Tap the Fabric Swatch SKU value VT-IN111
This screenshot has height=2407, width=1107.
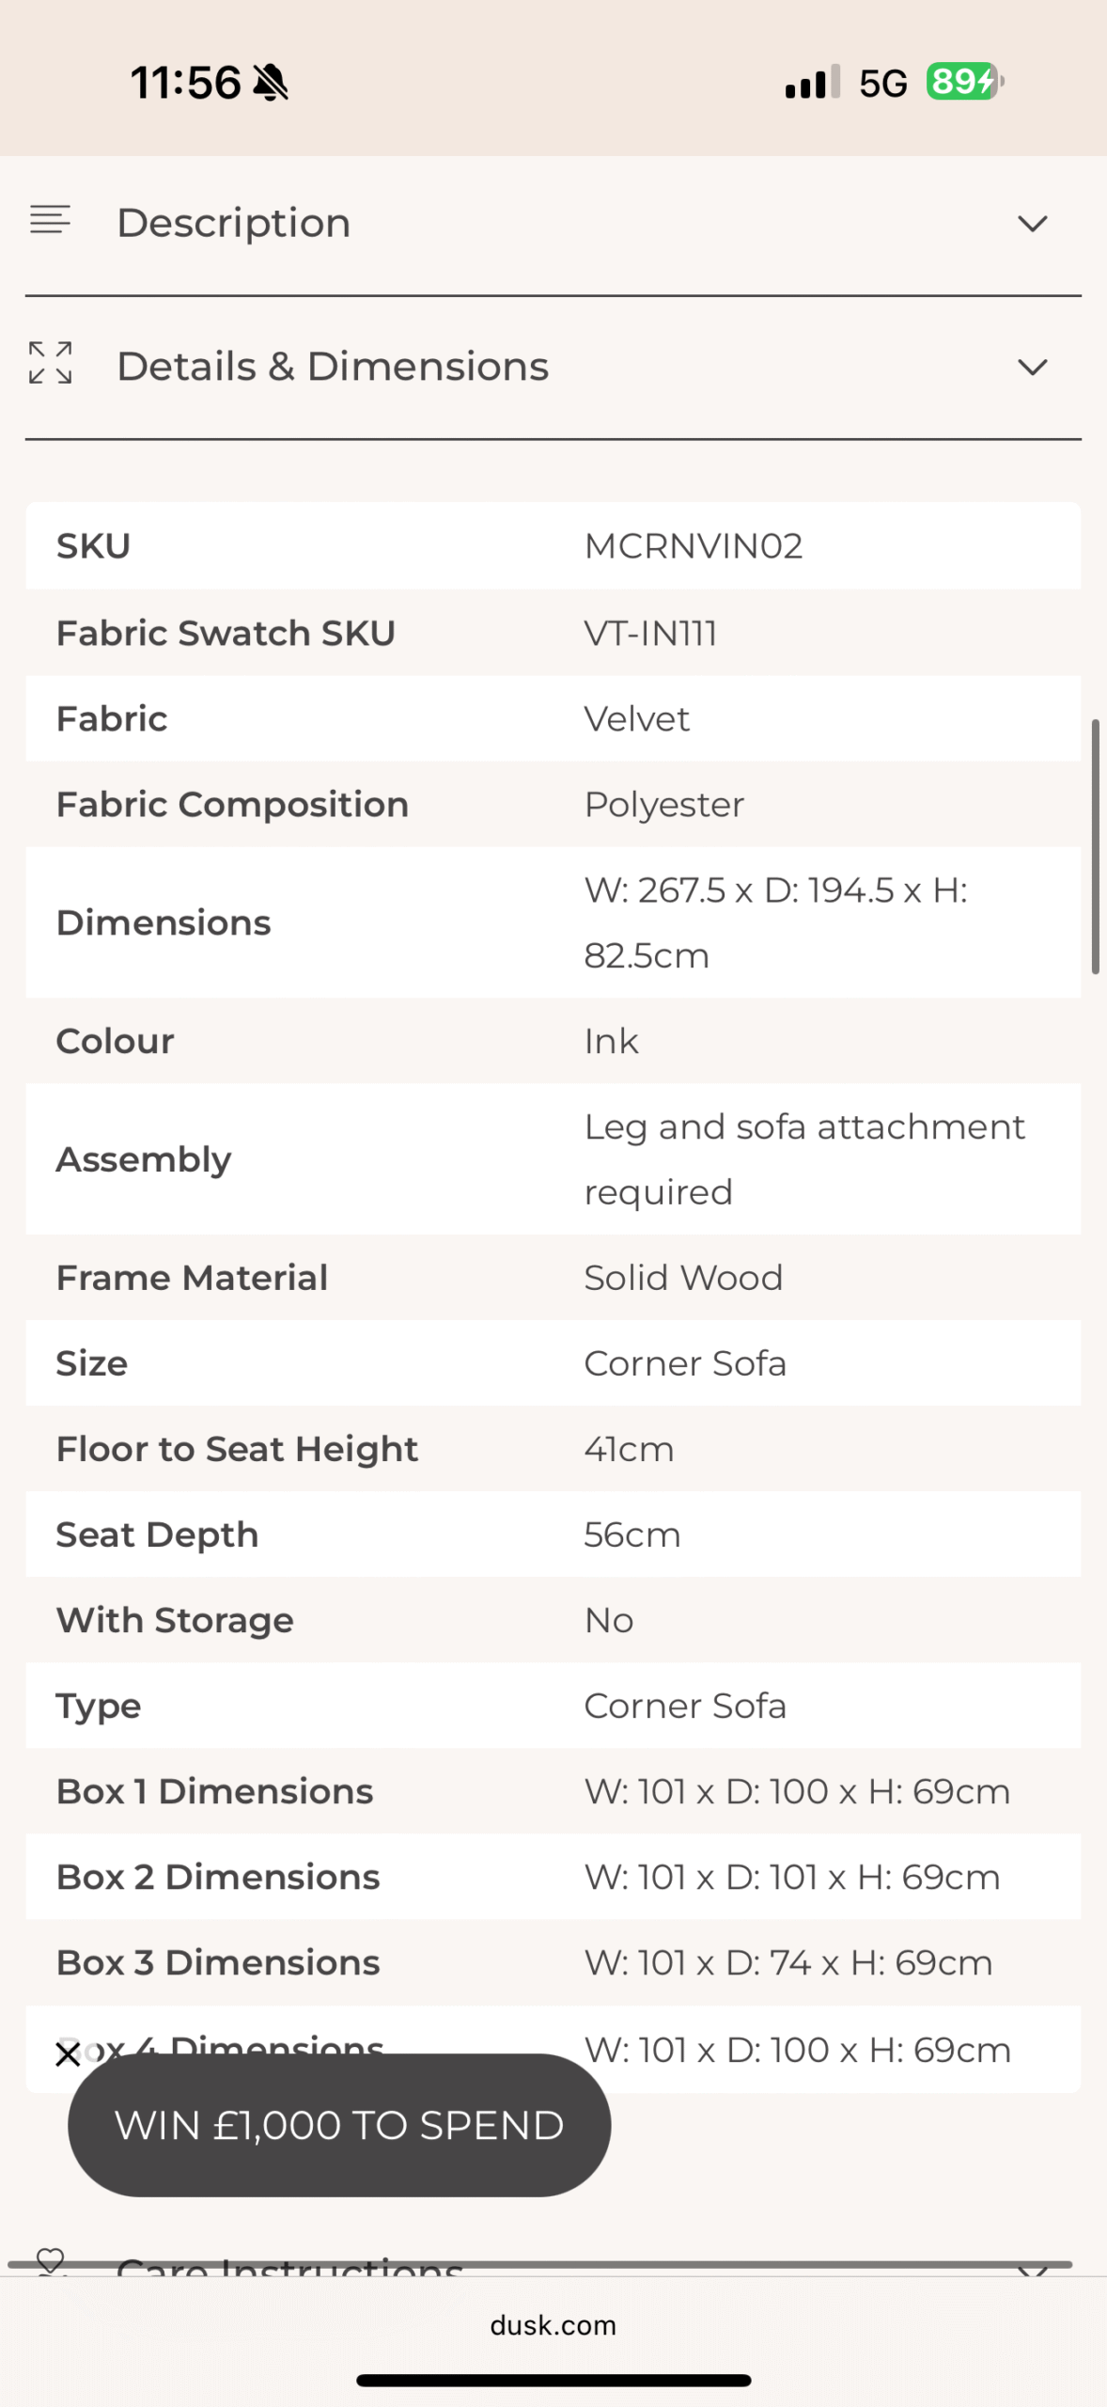pos(650,633)
